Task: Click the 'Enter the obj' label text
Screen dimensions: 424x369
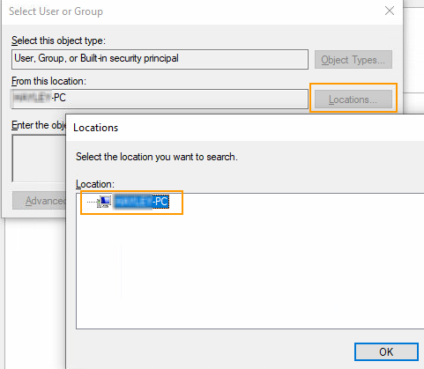Action: pyautogui.click(x=39, y=125)
